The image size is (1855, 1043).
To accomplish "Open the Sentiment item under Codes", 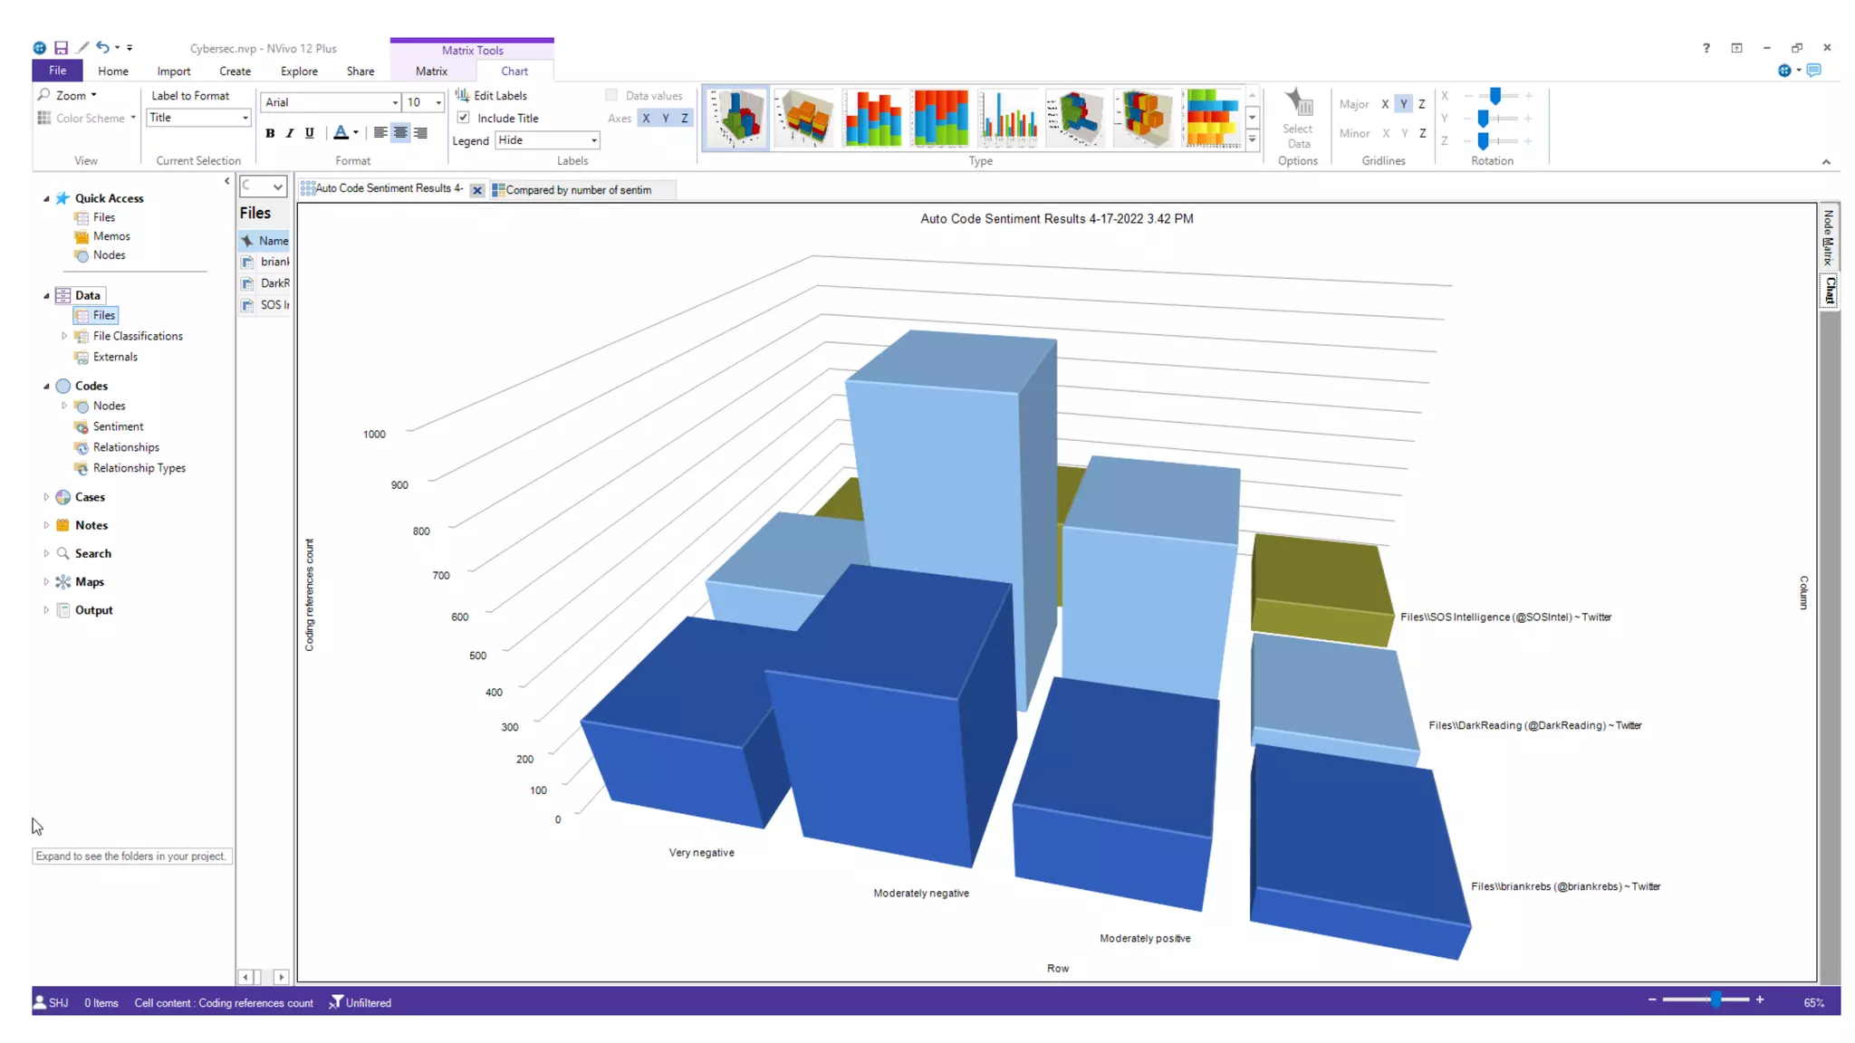I will coord(118,426).
